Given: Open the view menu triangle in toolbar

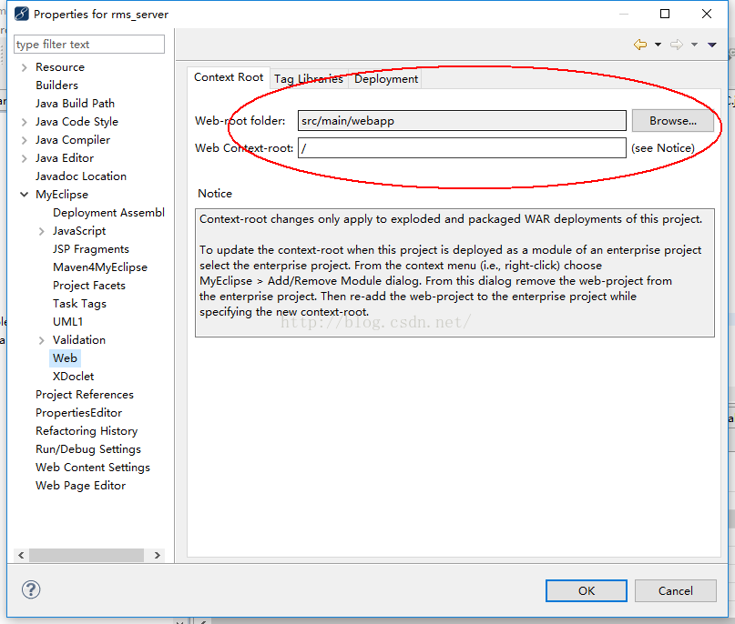Looking at the screenshot, I should 712,45.
